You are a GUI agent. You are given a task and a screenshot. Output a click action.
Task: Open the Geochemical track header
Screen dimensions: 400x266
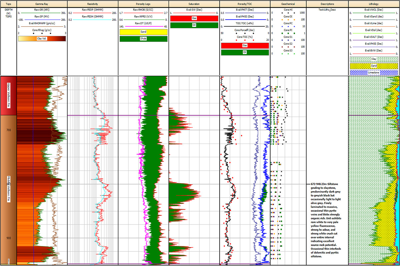click(287, 3)
